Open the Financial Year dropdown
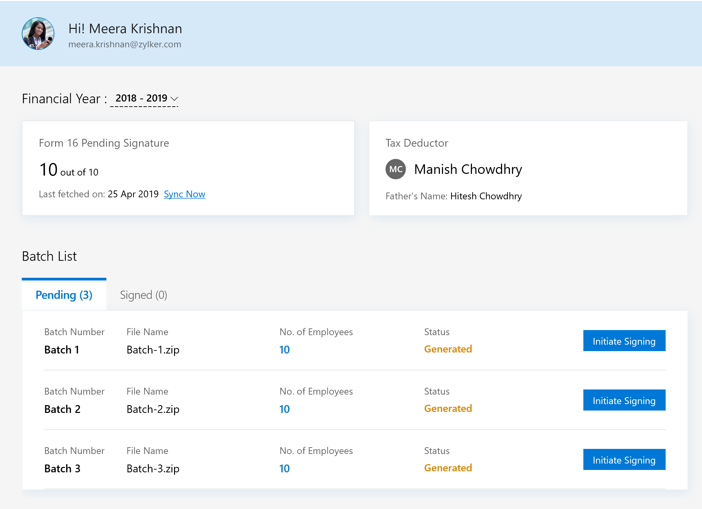The image size is (702, 509). (144, 98)
